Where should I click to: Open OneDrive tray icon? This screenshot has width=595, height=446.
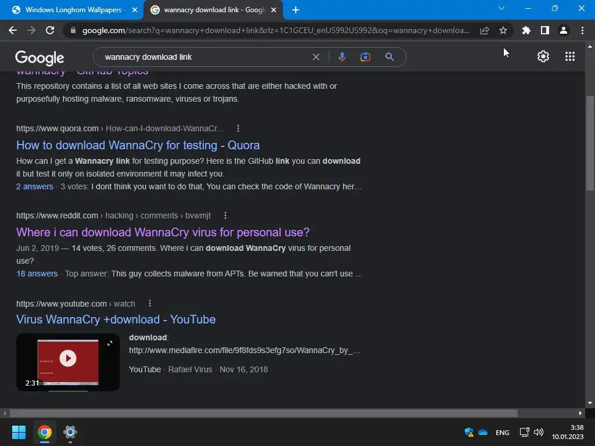(x=483, y=432)
